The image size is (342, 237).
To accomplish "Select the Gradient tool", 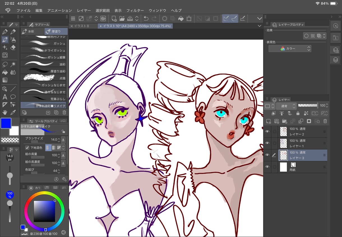I will coord(5,80).
